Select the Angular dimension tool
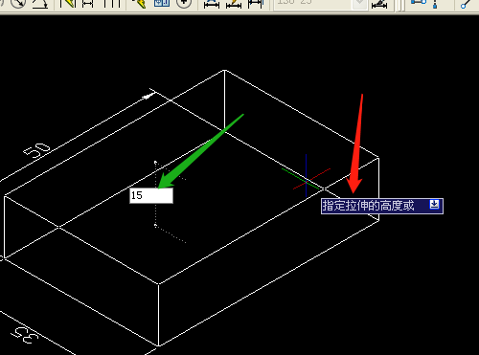479x355 pixels. 40,4
